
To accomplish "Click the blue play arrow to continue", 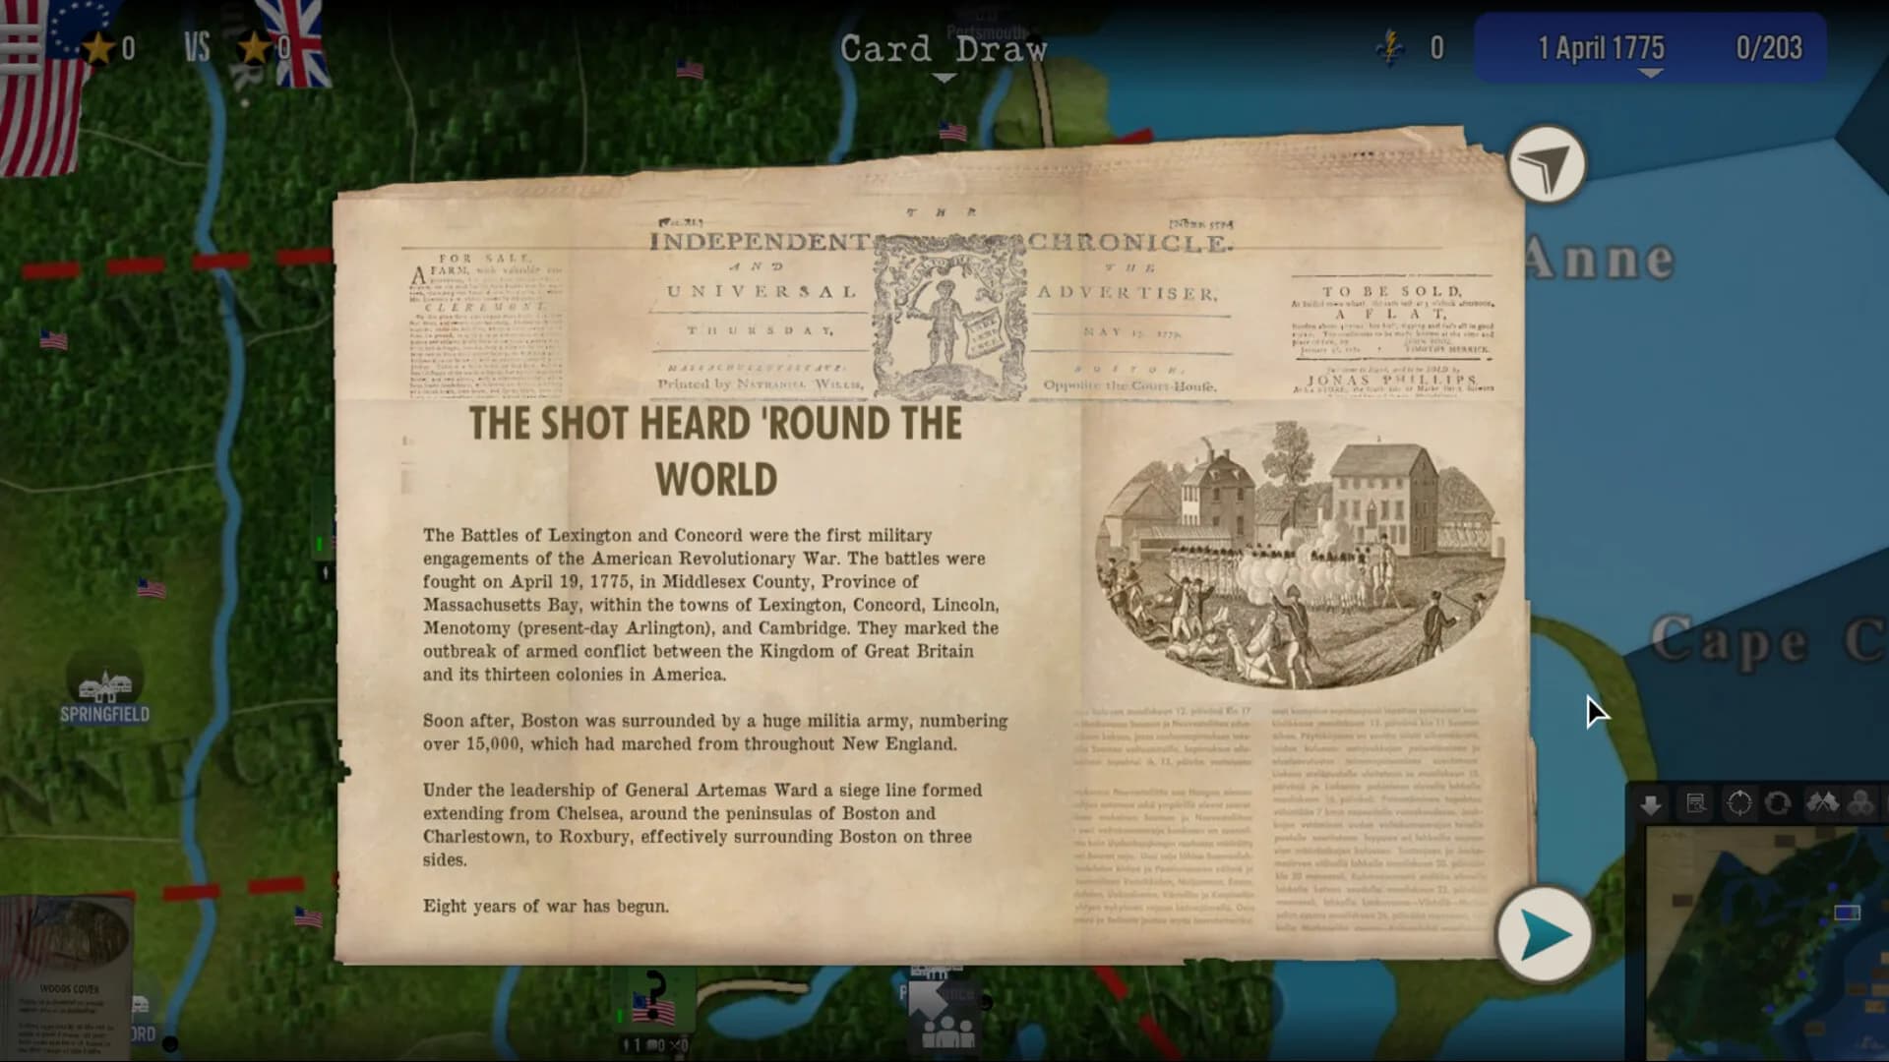I will (1544, 934).
